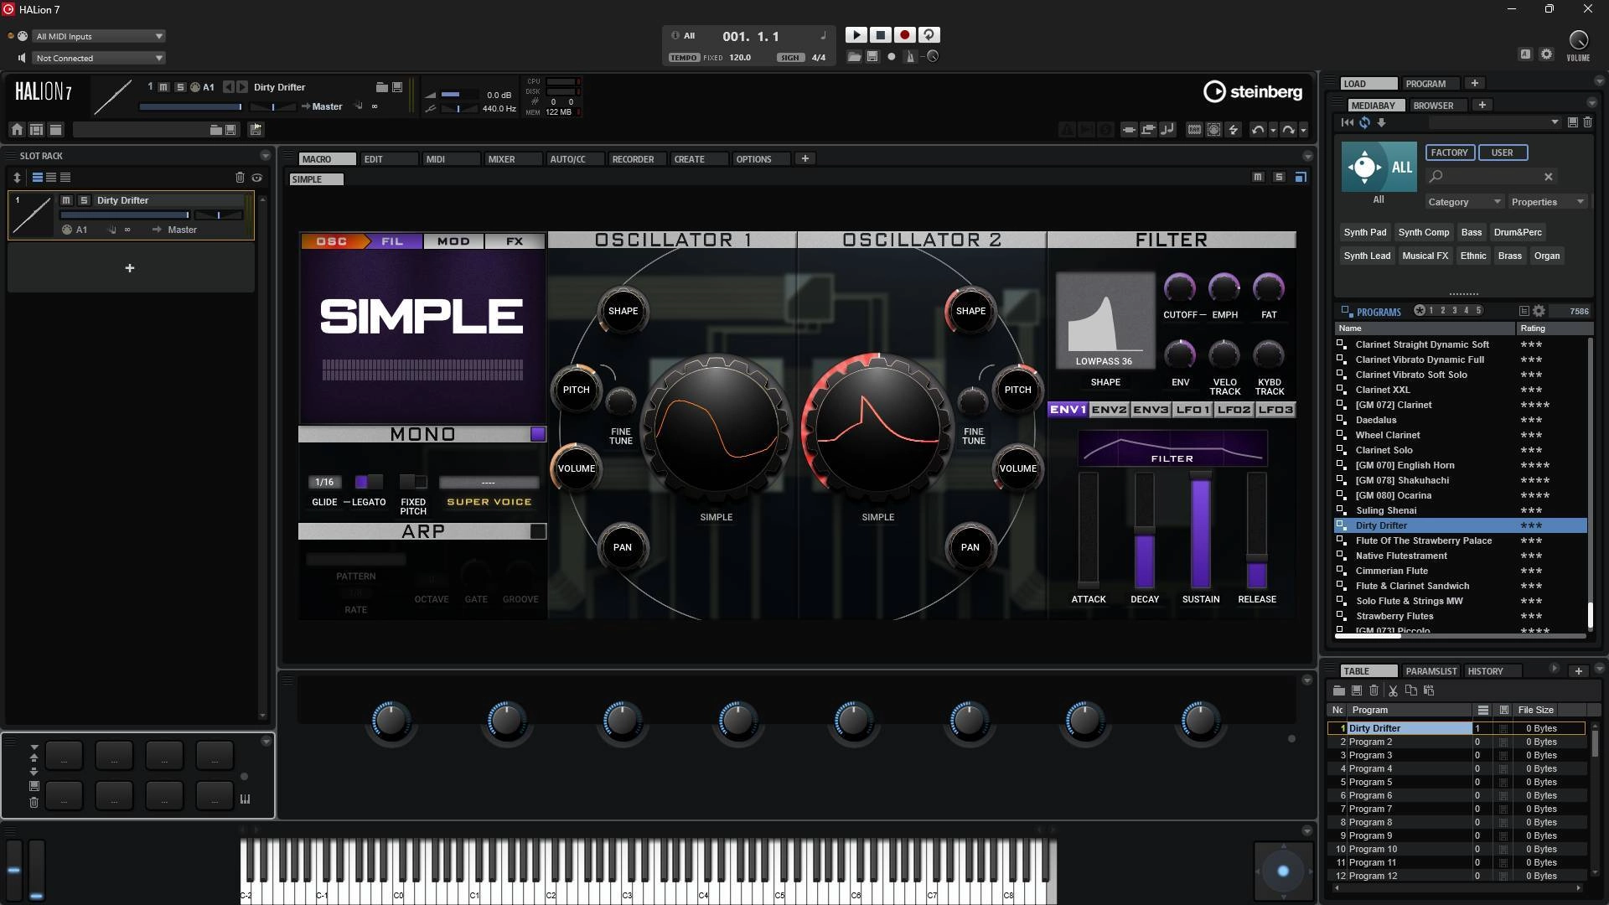Select Program 2 in program table
Screen dimensions: 1609x905
[x=1456, y=742]
